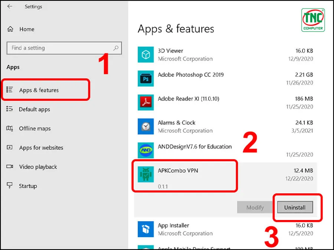Screen dimensions: 334x250
Task: Open Startup settings
Action: pyautogui.click(x=28, y=186)
